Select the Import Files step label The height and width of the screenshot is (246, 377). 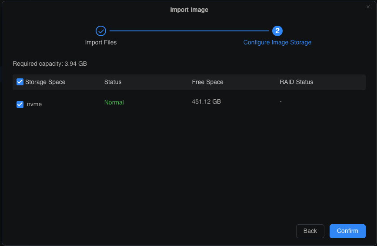[x=101, y=42]
